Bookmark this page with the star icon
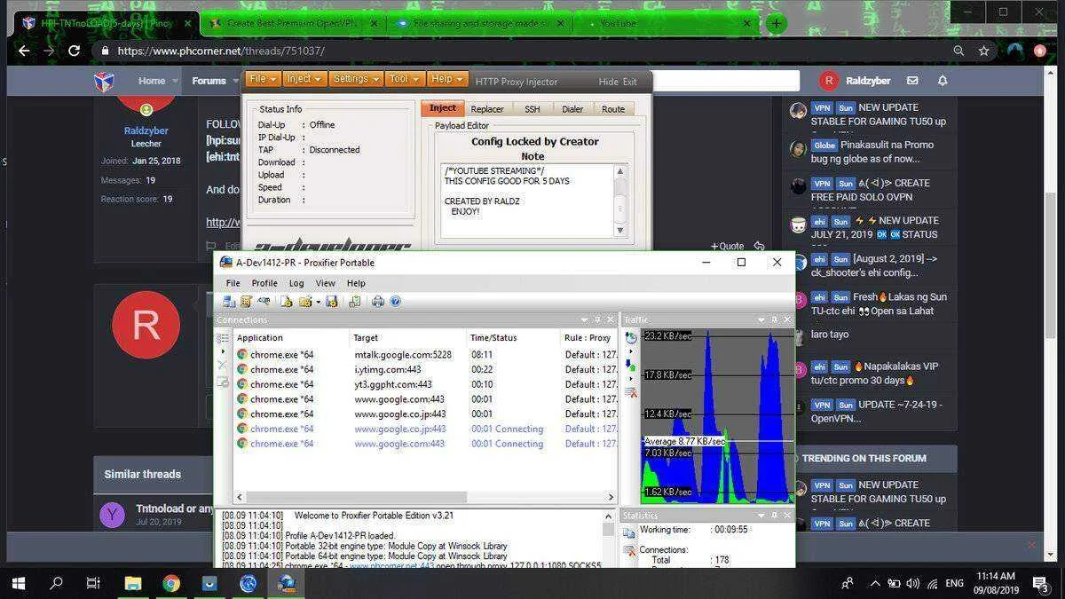 click(983, 51)
